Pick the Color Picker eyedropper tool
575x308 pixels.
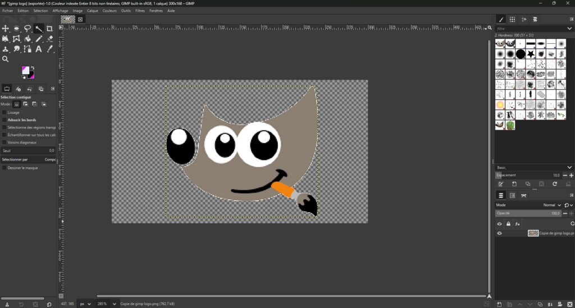(50, 49)
